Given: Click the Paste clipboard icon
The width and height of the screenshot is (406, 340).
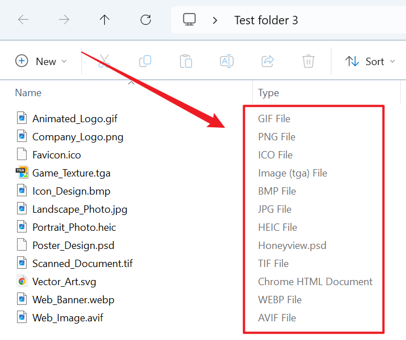Looking at the screenshot, I should (x=186, y=61).
